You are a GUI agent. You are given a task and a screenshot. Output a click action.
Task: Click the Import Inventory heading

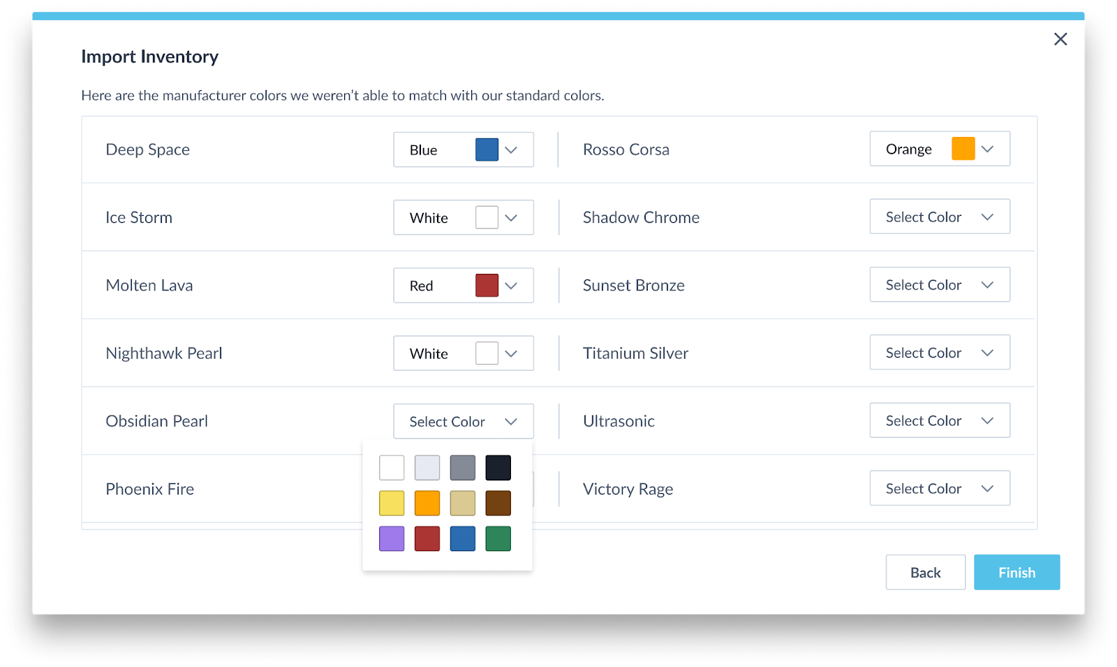(149, 57)
